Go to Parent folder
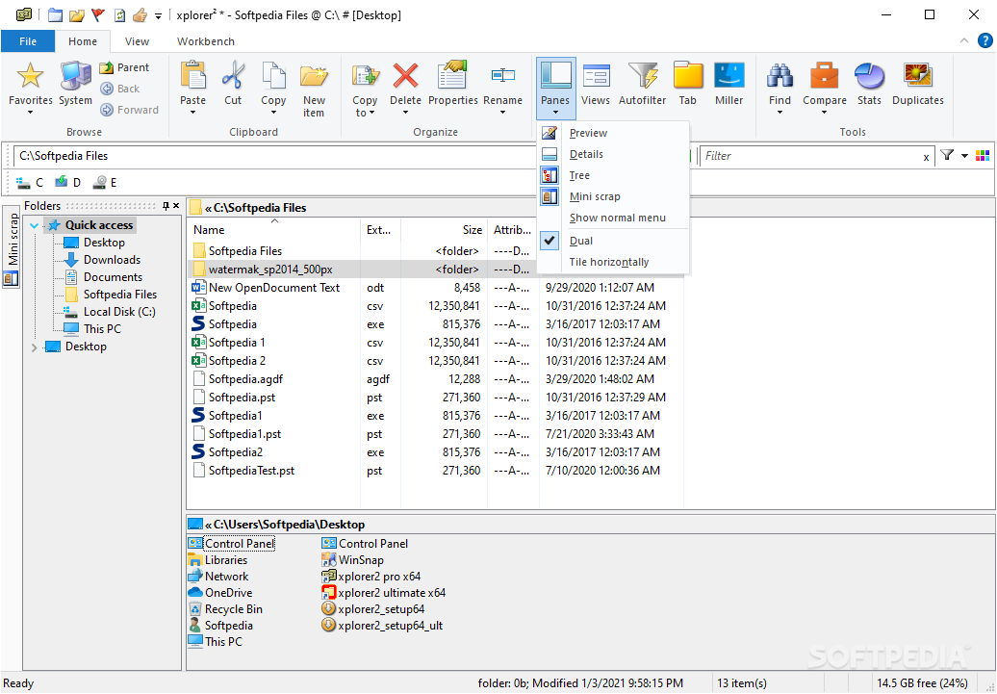997x694 pixels. pos(125,67)
